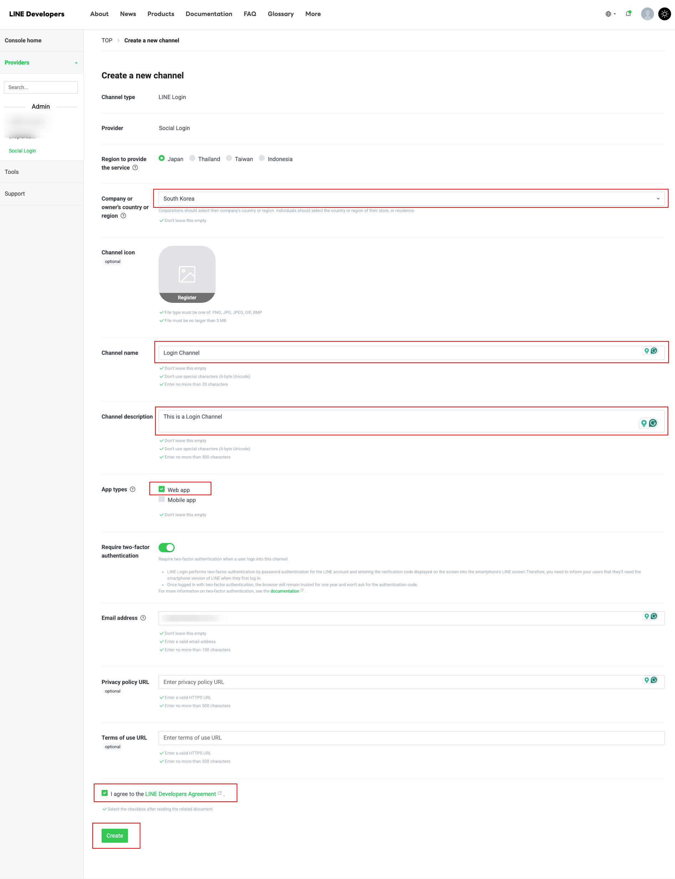Toggle the dark mode sun icon
Image resolution: width=675 pixels, height=879 pixels.
[665, 14]
